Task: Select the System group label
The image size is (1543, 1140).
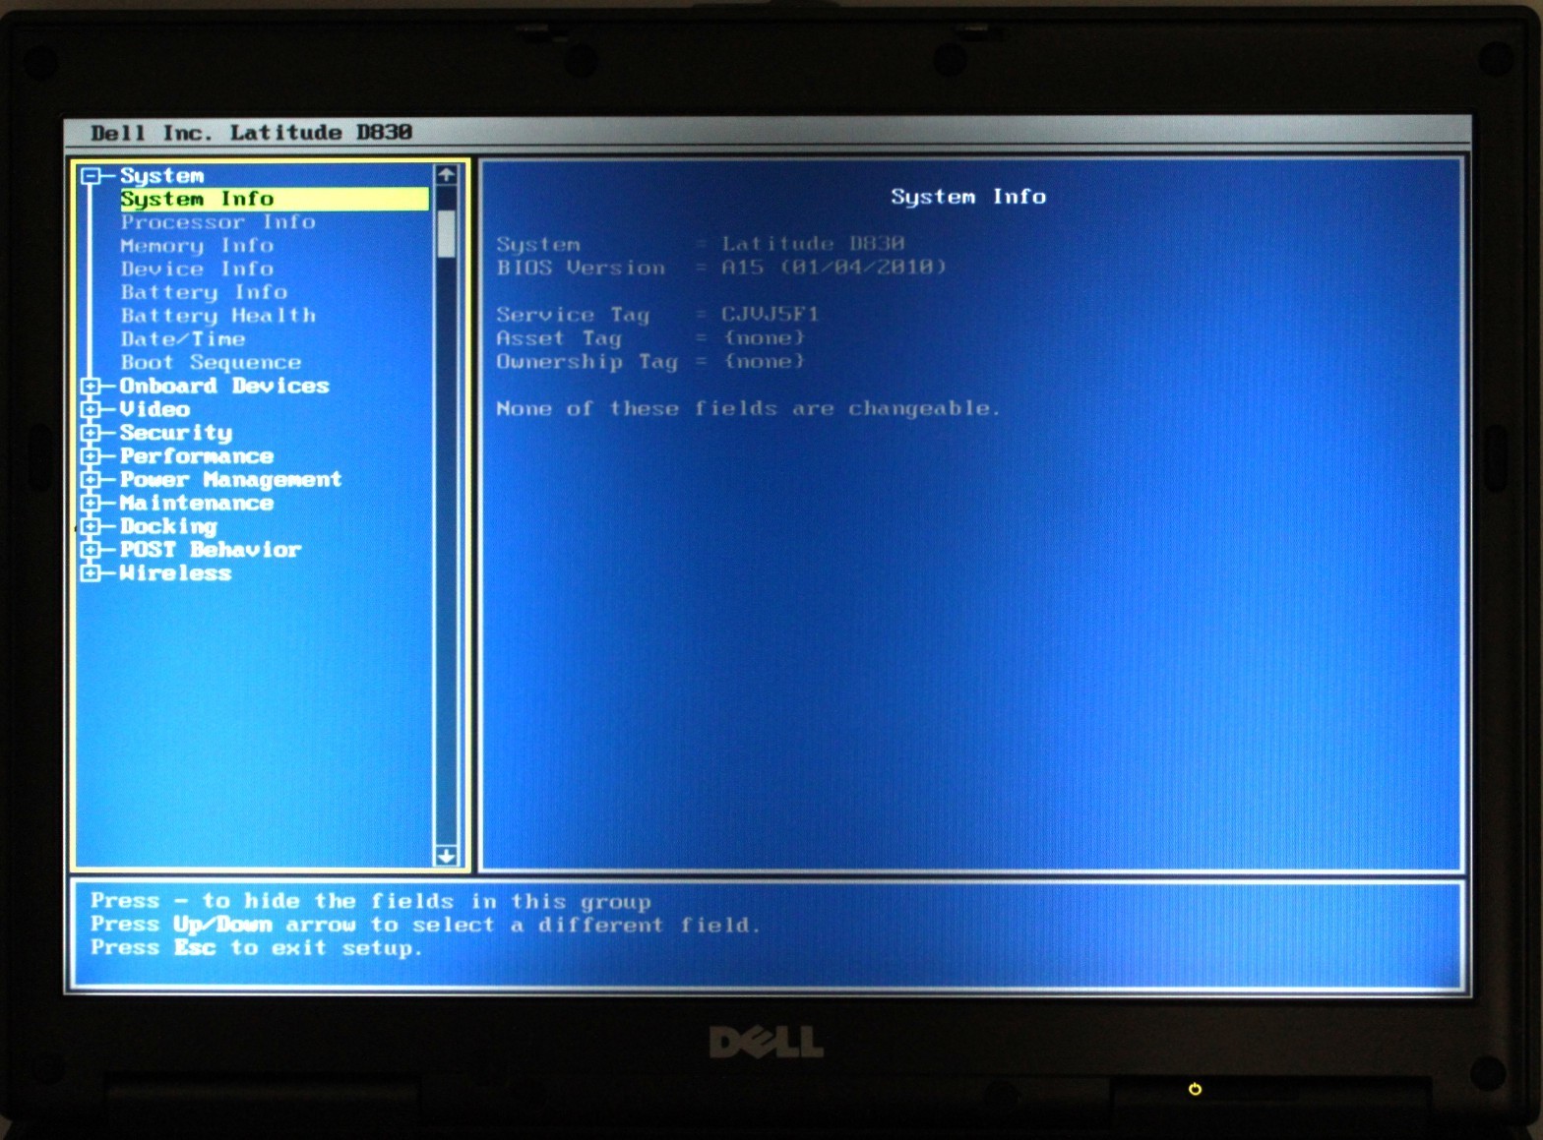Action: [162, 176]
